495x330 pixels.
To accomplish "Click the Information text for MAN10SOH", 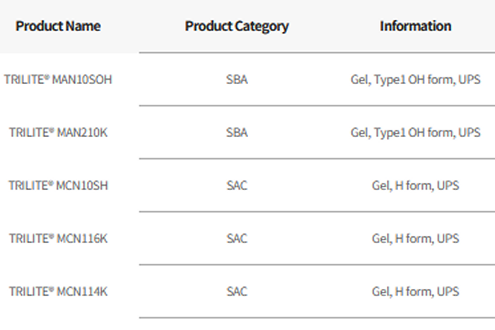I will pyautogui.click(x=415, y=79).
